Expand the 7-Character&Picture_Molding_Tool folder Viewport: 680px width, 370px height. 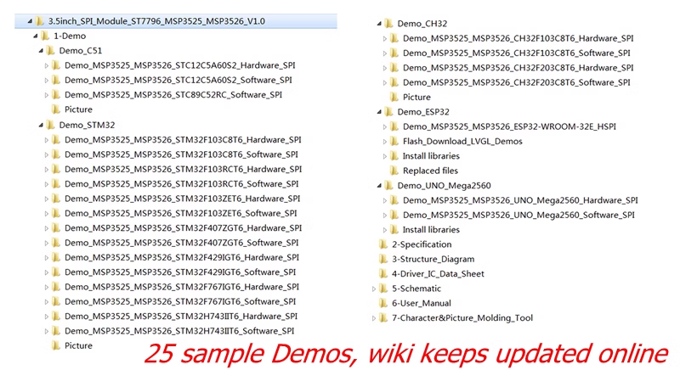coord(373,318)
